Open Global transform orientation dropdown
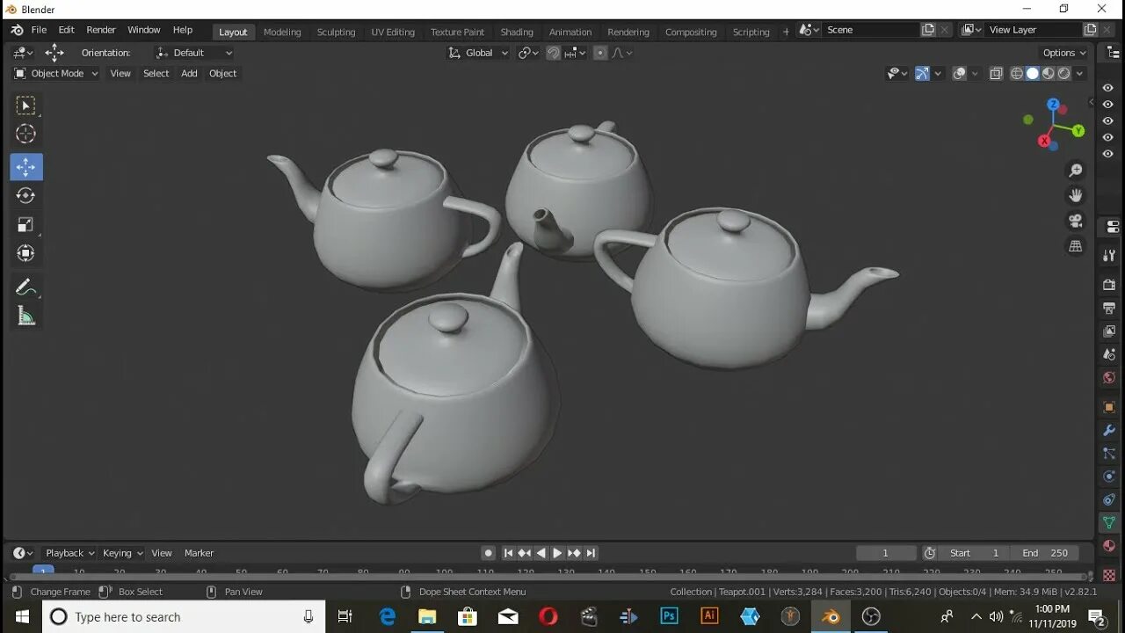Screen dimensions: 1125x633 478,53
